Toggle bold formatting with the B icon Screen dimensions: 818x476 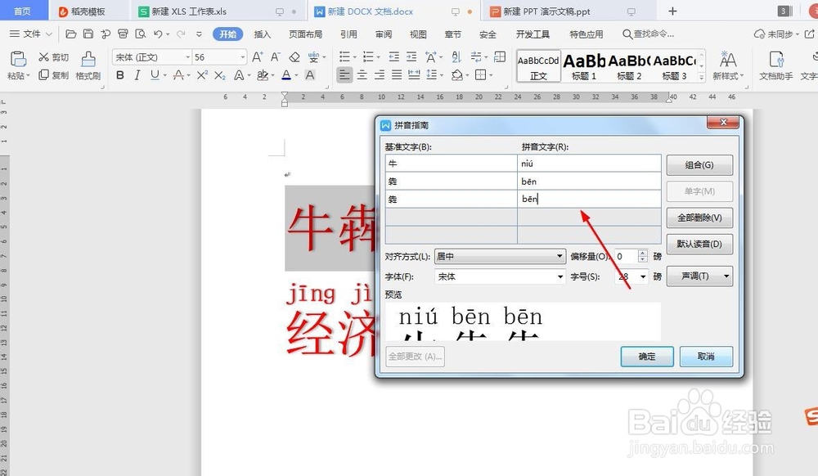120,75
